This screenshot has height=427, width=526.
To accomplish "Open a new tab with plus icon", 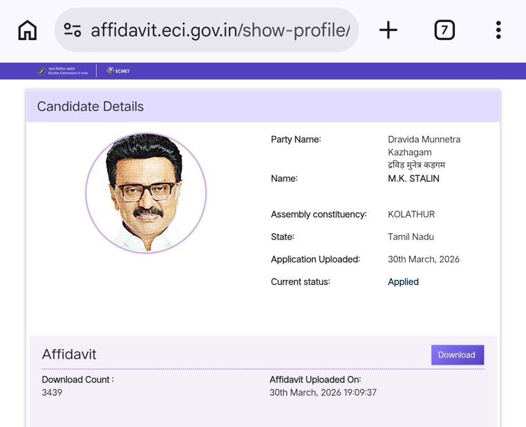I will pos(388,30).
